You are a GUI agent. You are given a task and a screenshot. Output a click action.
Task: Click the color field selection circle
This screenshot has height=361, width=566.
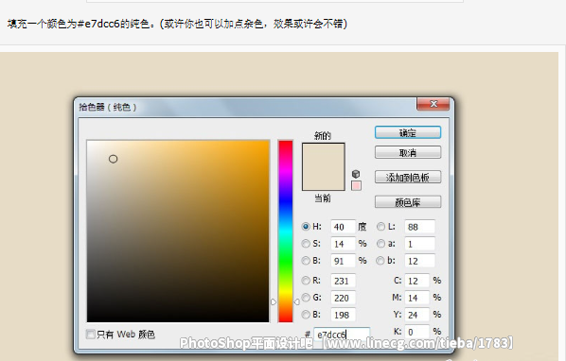(x=113, y=159)
